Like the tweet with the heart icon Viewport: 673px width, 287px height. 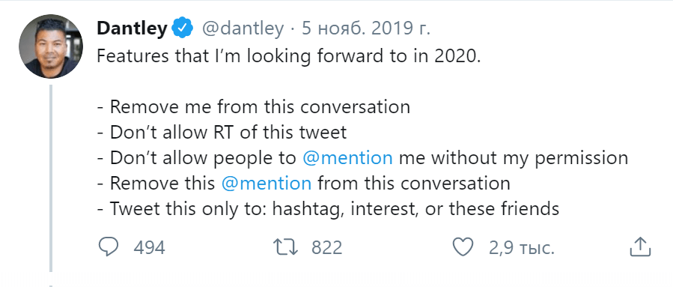pyautogui.click(x=463, y=248)
